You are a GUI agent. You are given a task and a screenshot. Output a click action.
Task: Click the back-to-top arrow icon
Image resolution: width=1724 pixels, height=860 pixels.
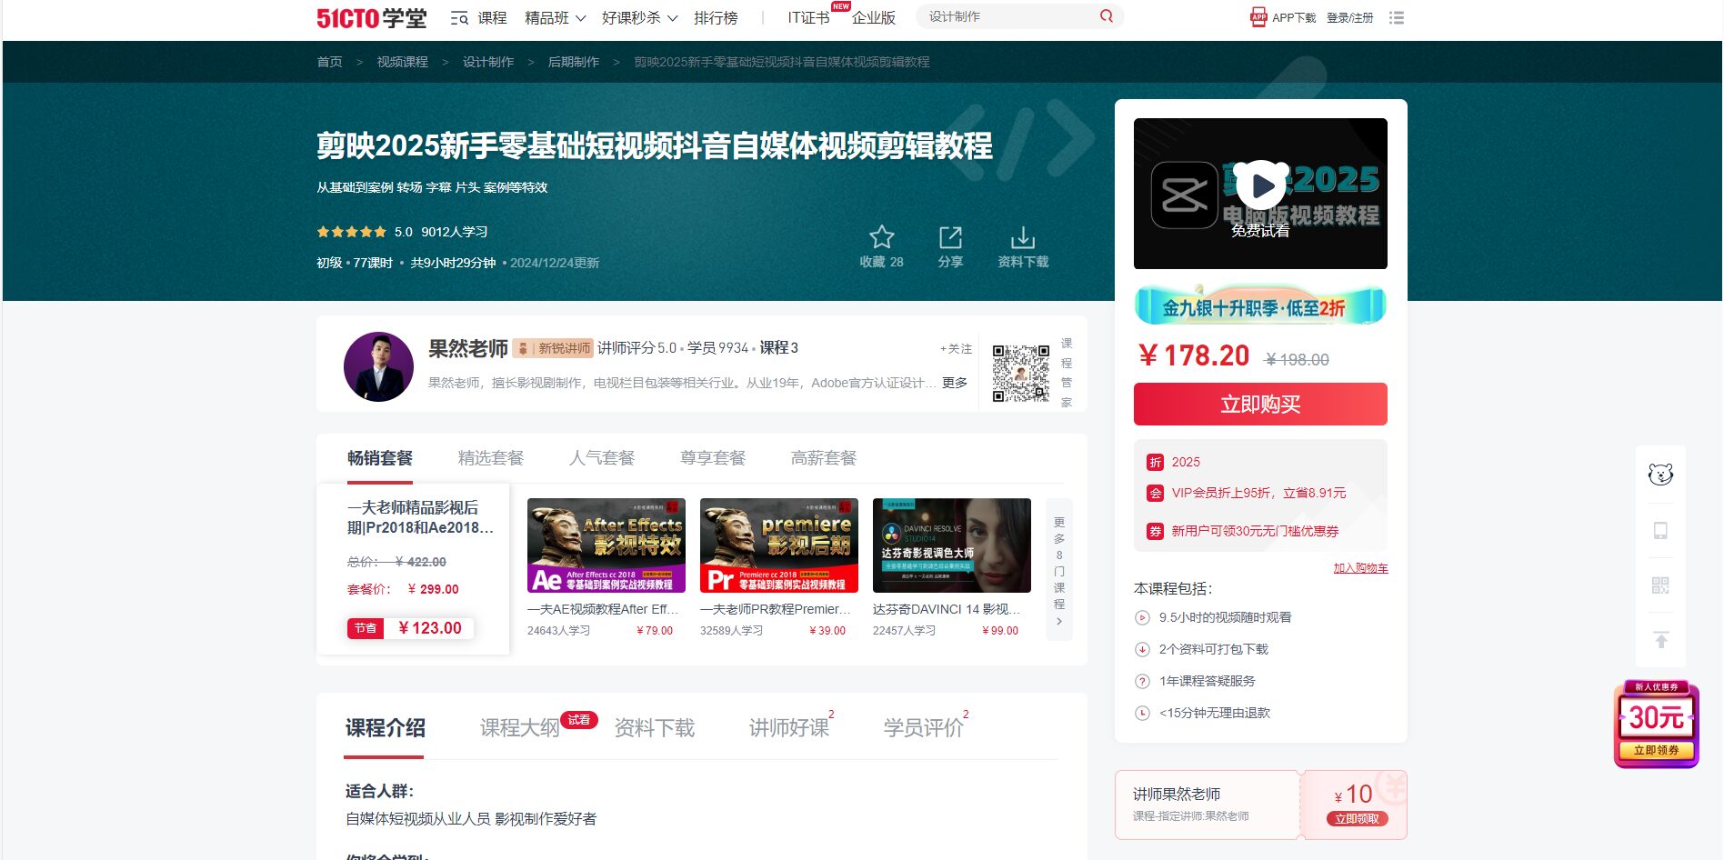(1660, 640)
